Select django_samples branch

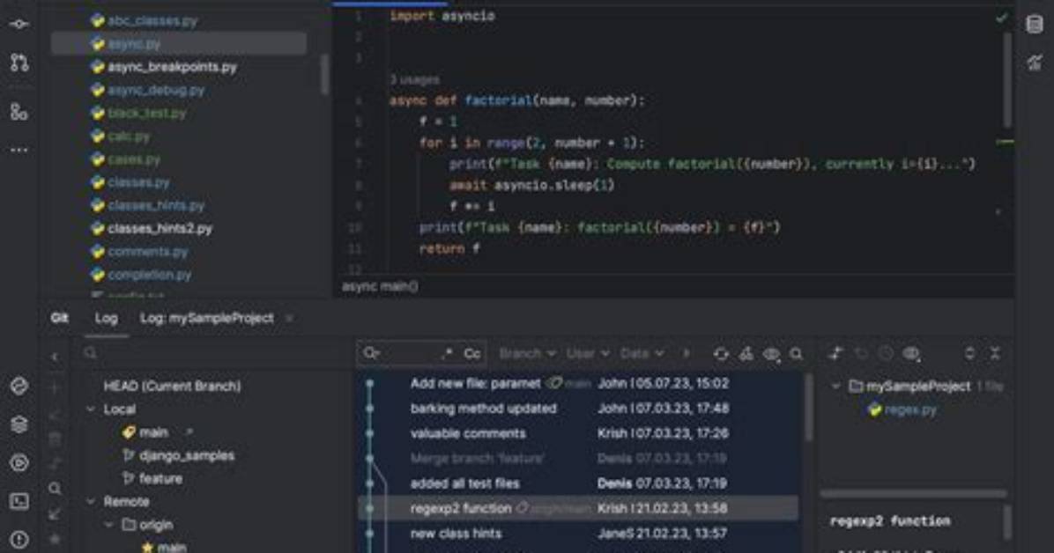187,455
